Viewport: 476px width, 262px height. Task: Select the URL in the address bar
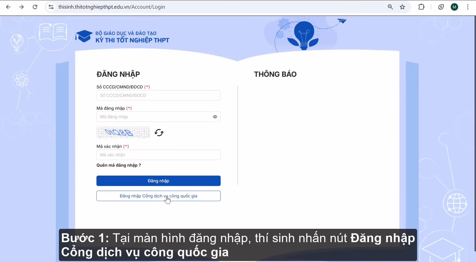[x=112, y=7]
